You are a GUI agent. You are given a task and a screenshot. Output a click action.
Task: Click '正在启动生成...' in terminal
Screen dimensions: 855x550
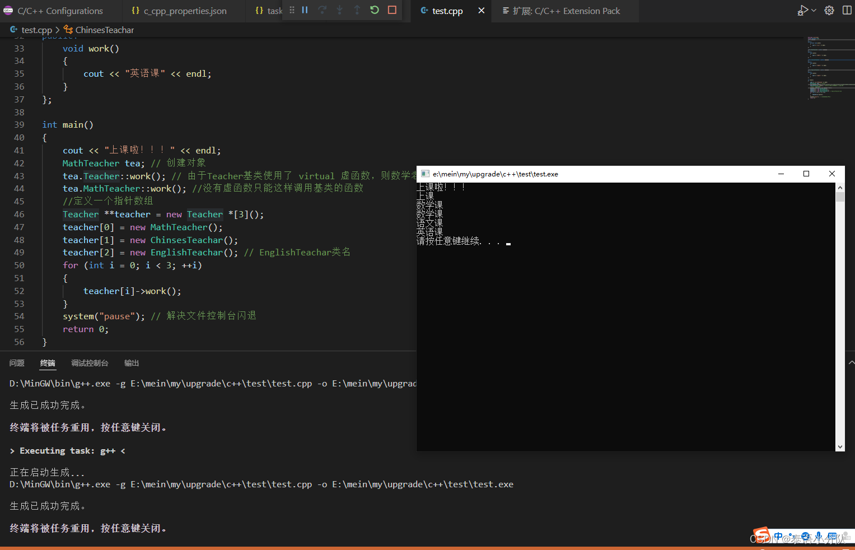pyautogui.click(x=48, y=472)
